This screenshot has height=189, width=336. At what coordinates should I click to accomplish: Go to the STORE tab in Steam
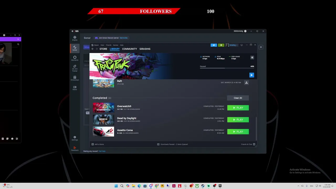[103, 49]
